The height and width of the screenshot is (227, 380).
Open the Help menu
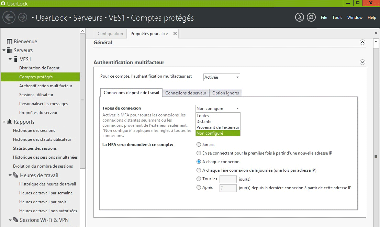372,18
